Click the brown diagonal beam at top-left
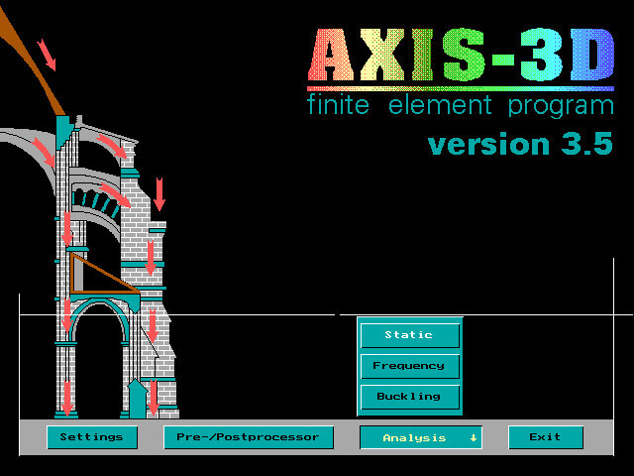The height and width of the screenshot is (476, 634). tap(30, 61)
